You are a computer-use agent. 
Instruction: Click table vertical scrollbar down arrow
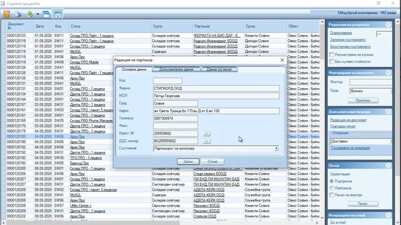point(322,217)
